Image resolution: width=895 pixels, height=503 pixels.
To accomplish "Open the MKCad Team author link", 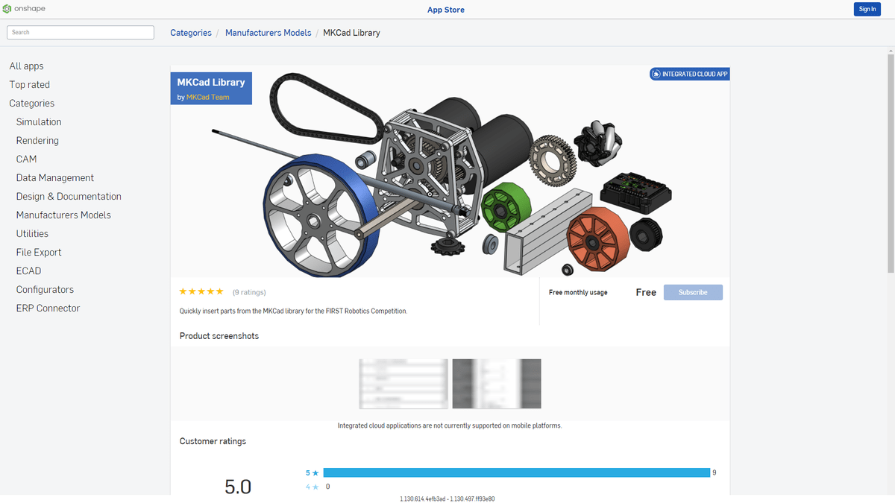I will 208,98.
